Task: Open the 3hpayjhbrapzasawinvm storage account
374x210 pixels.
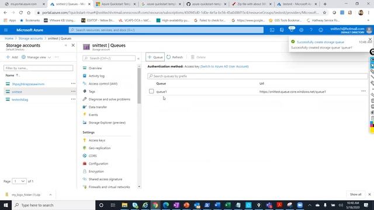Action: [28, 84]
